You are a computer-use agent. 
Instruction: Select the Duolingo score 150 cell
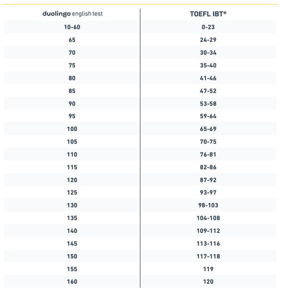(x=72, y=256)
